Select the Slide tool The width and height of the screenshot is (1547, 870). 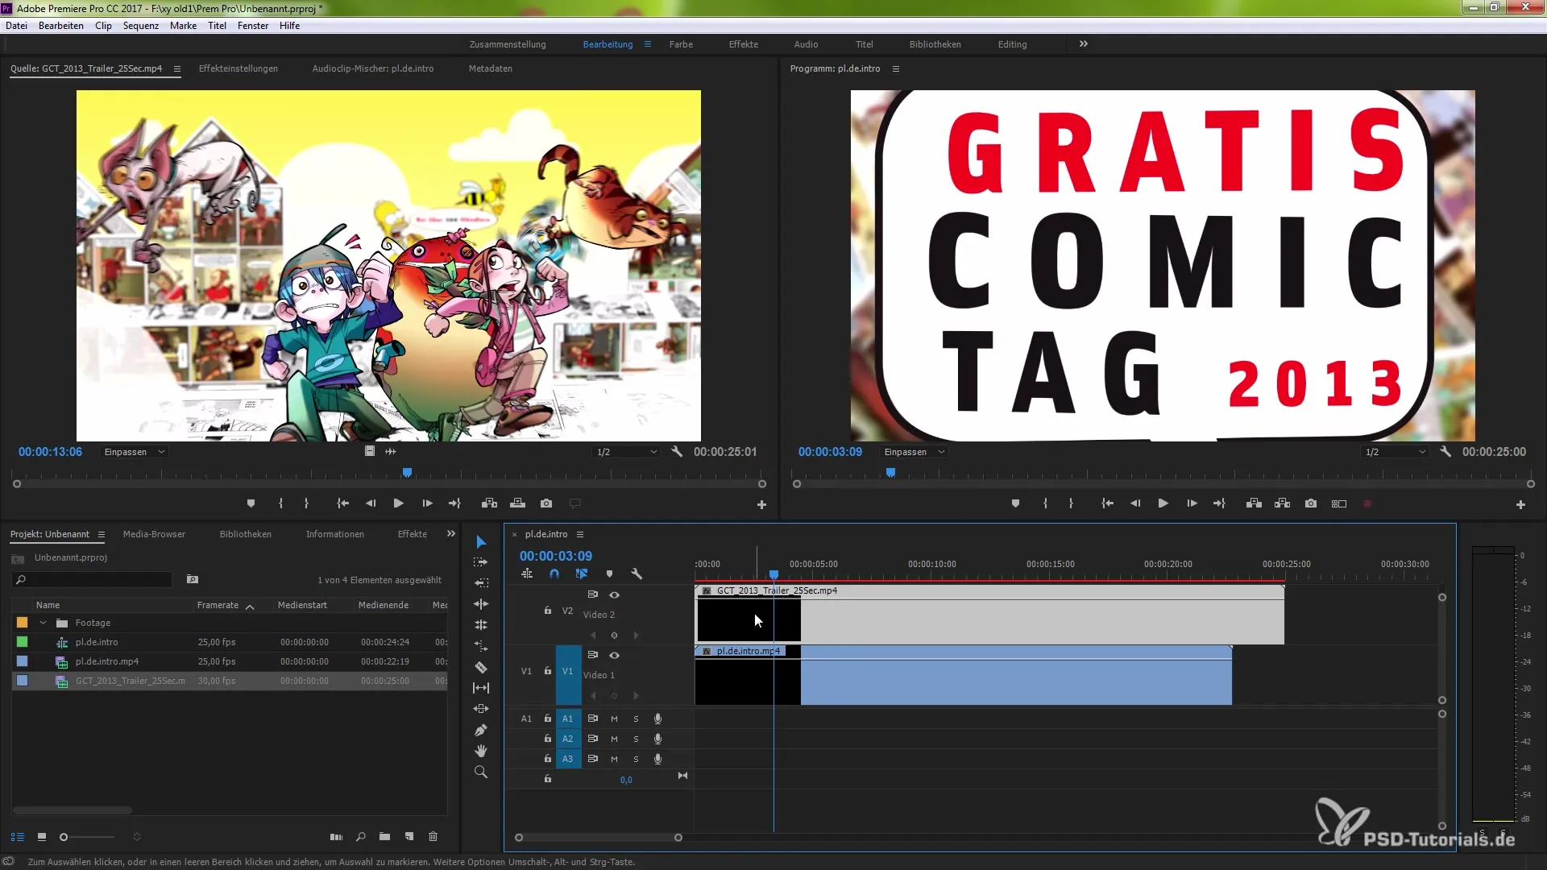[481, 709]
